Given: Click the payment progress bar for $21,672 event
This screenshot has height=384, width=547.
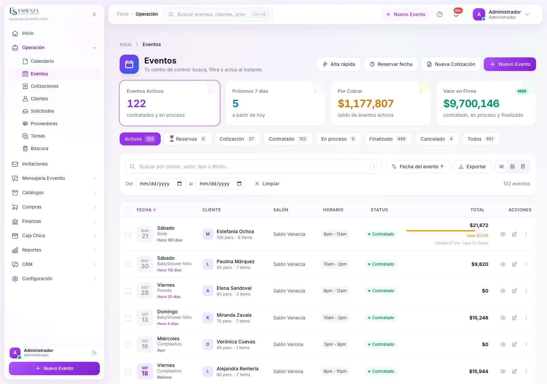Looking at the screenshot, I should click(x=447, y=231).
